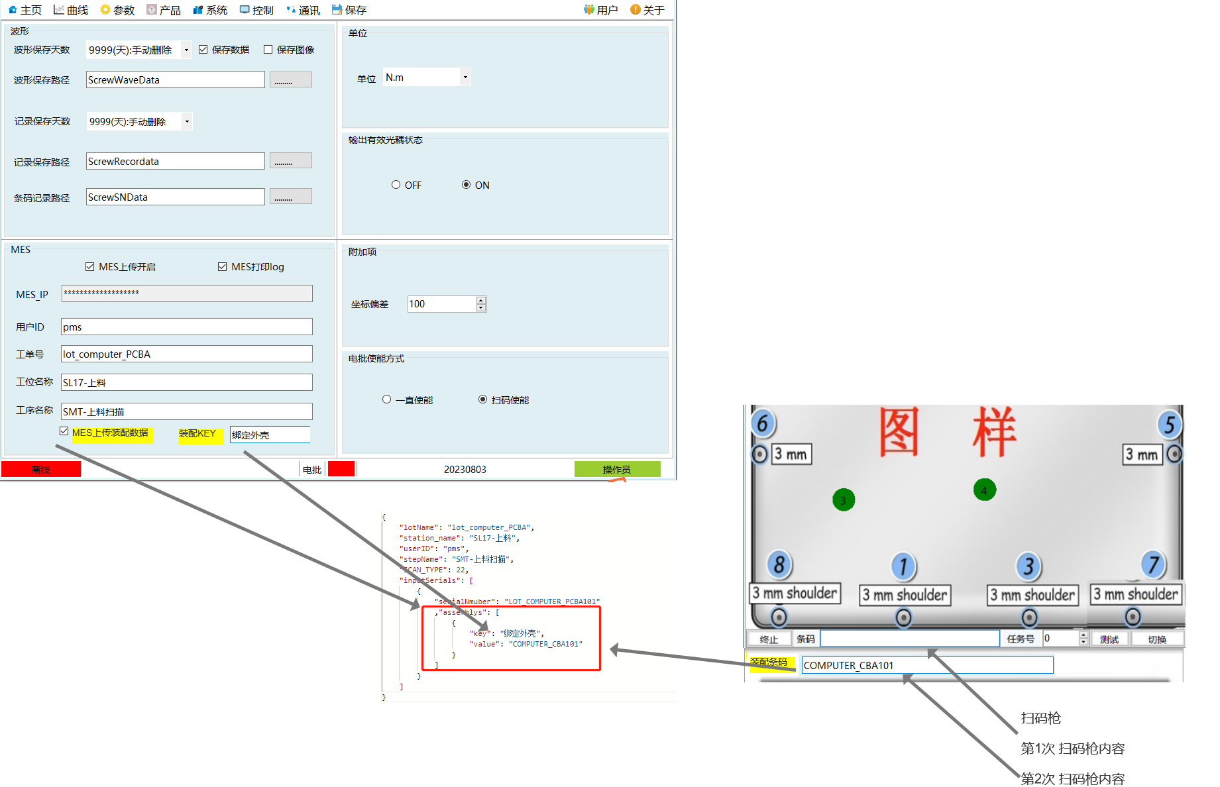This screenshot has width=1220, height=787.
Task: Expand the 波形保存天数 dropdown
Action: [186, 50]
